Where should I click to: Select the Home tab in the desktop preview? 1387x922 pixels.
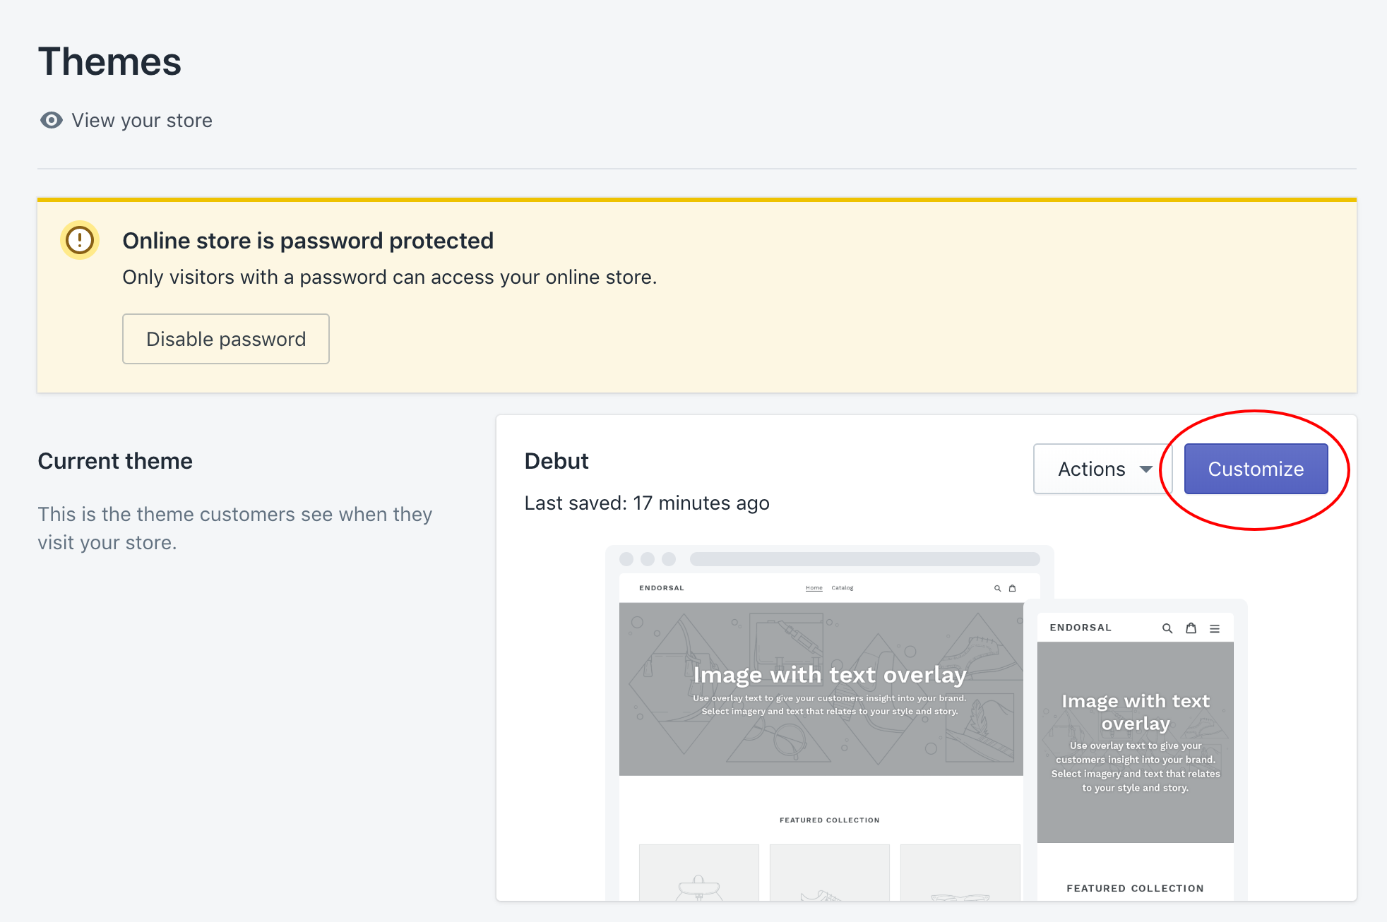814,587
